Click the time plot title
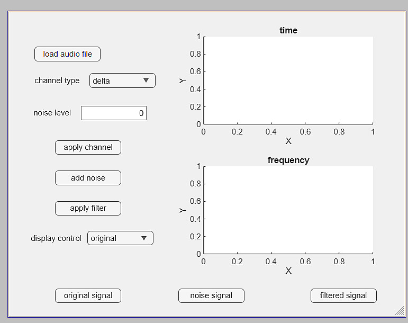The image size is (408, 323). (288, 31)
